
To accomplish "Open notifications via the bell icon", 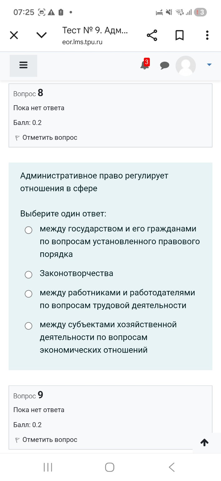I will (x=144, y=66).
